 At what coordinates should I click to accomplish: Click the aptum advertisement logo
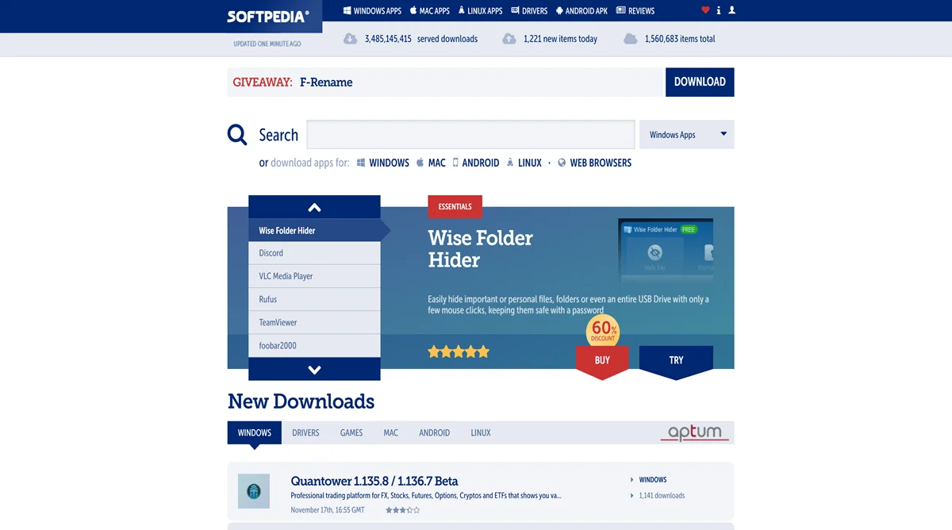pos(695,432)
